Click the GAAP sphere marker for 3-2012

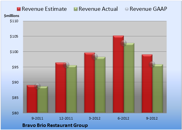[95, 57]
